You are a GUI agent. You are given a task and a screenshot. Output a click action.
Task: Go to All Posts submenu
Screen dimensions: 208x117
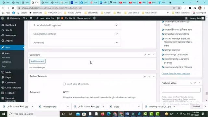6,53
